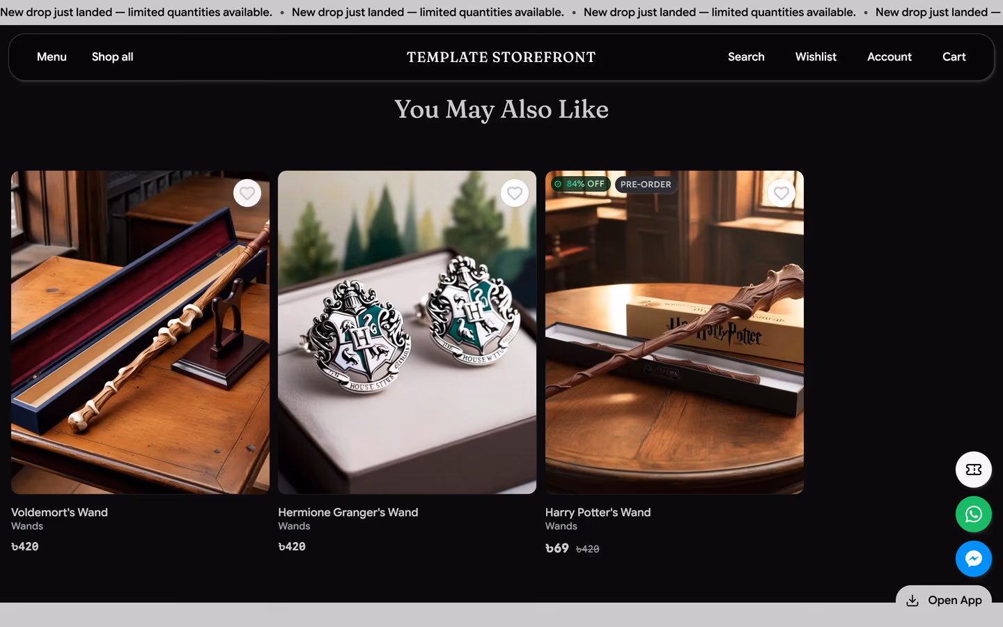Click the Open App button
Viewport: 1003px width, 627px height.
click(x=944, y=599)
